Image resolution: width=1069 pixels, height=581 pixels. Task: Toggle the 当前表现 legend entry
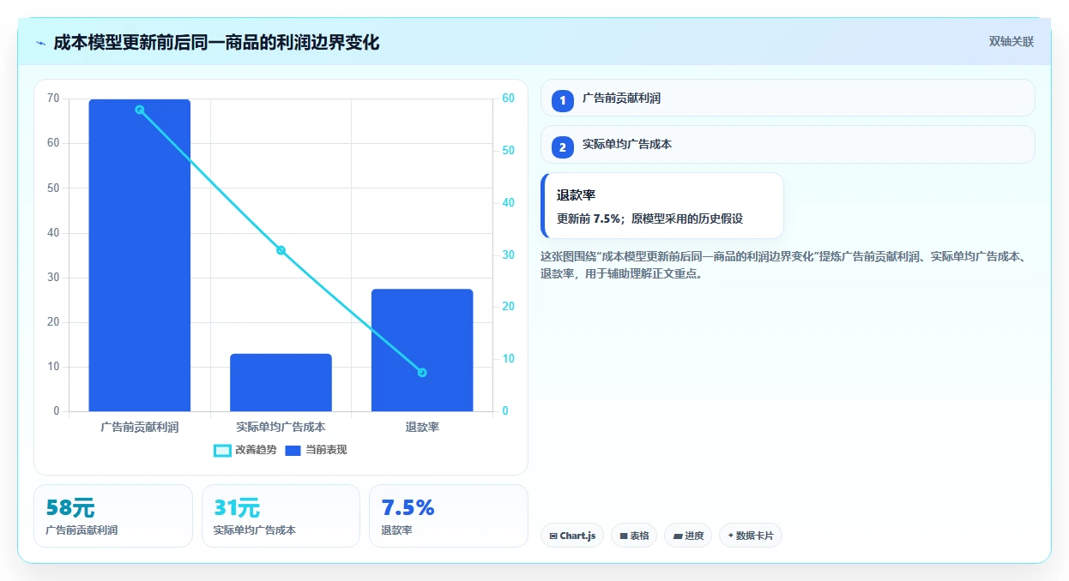[316, 450]
